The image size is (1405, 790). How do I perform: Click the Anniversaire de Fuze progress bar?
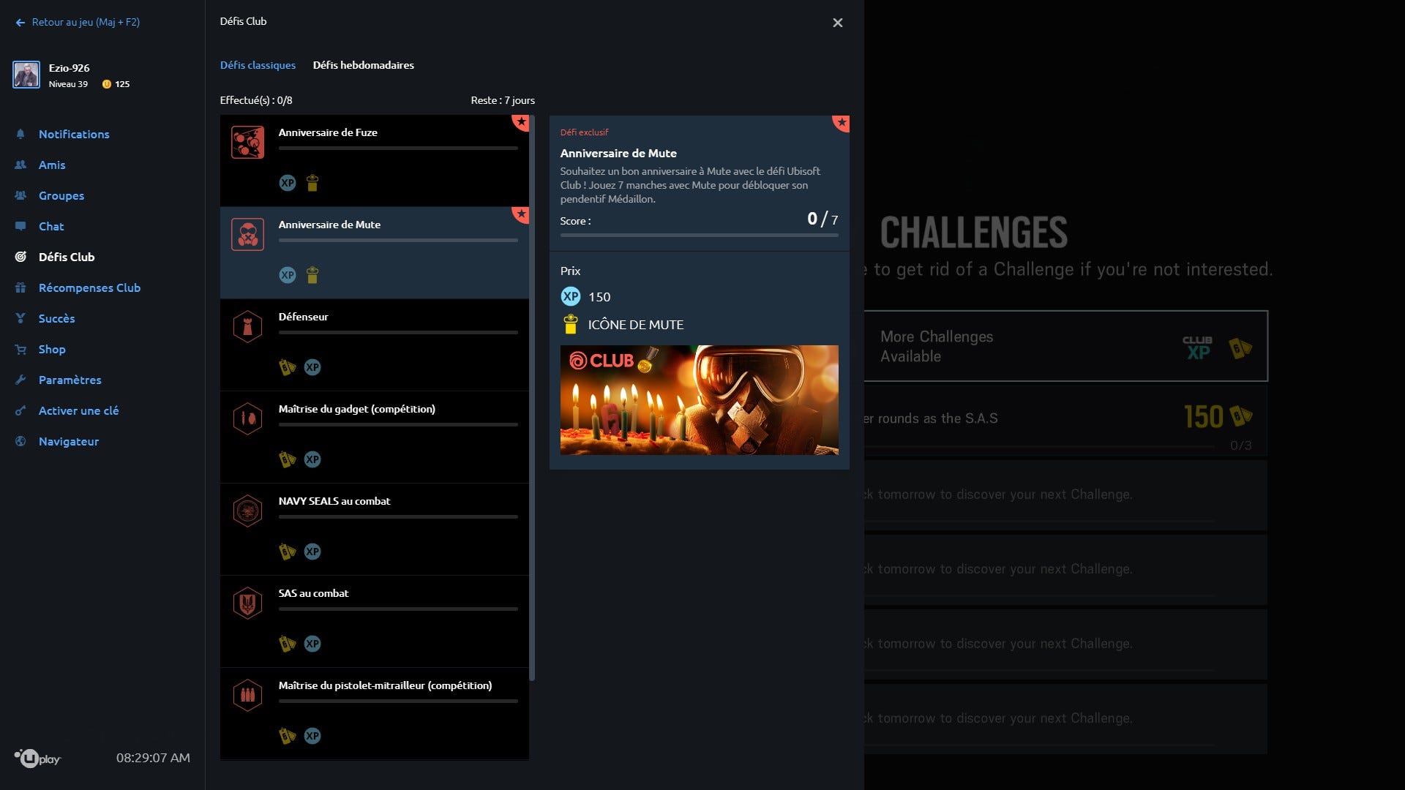pos(398,148)
